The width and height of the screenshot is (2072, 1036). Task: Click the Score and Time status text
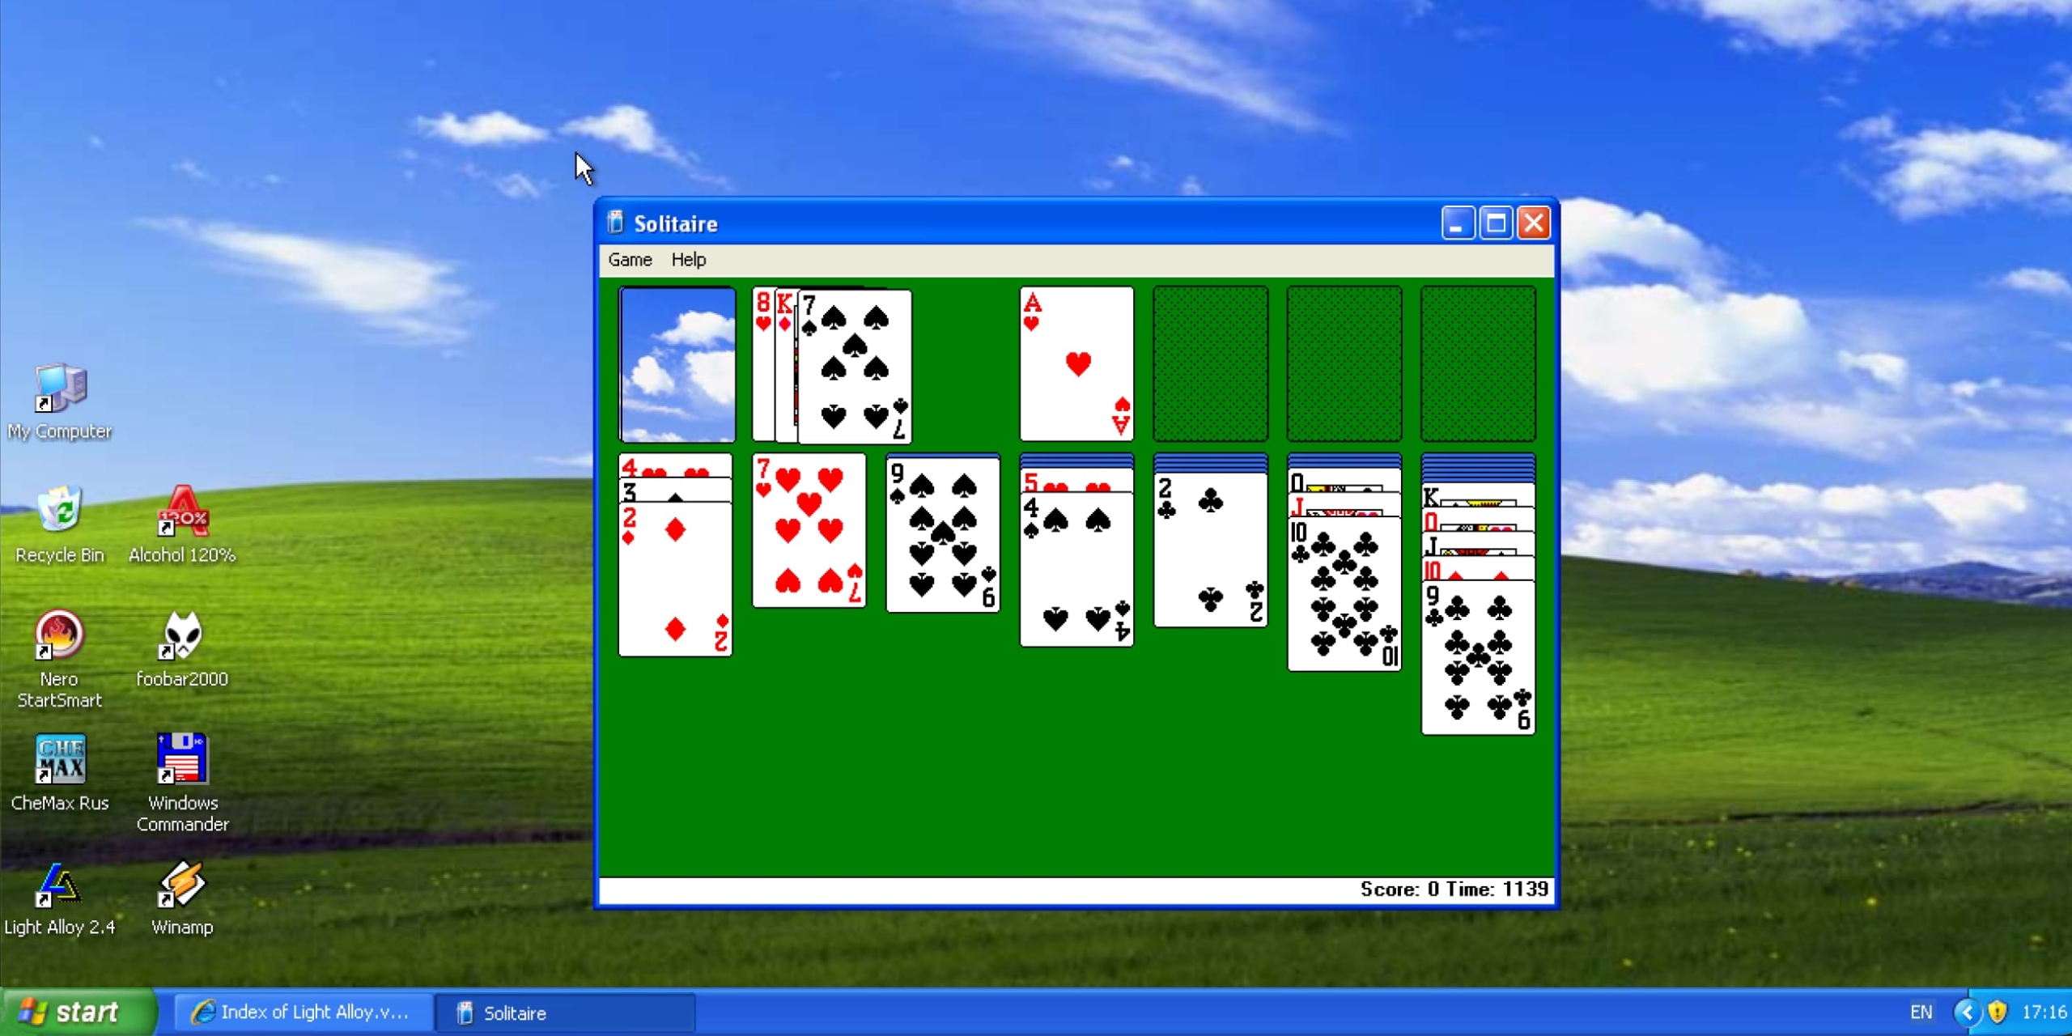[1454, 889]
